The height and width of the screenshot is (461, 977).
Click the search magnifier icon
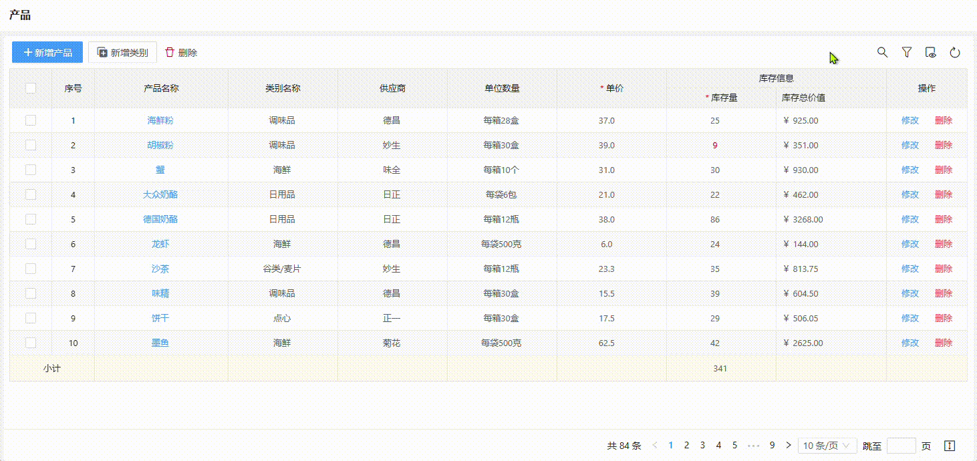pos(882,52)
